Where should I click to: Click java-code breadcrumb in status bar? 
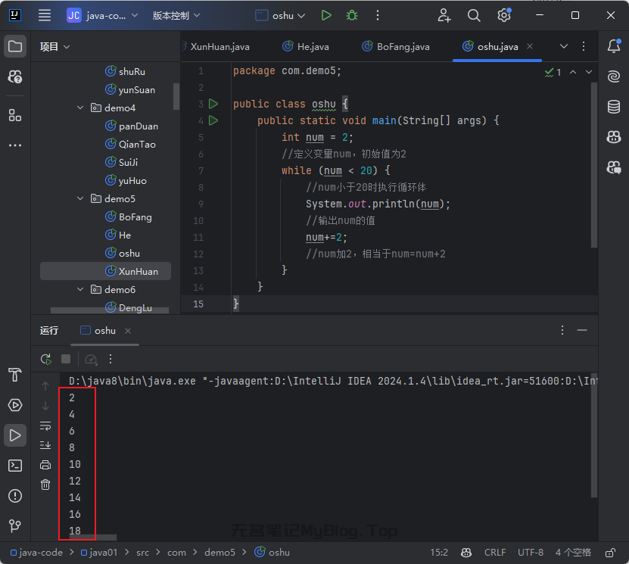pos(36,553)
